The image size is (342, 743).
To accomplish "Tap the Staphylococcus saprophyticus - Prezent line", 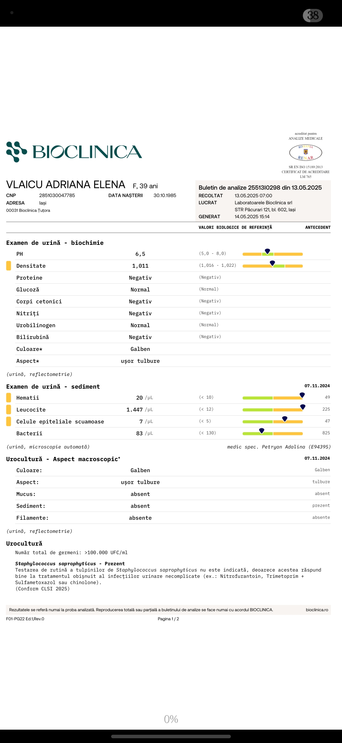I will click(70, 564).
